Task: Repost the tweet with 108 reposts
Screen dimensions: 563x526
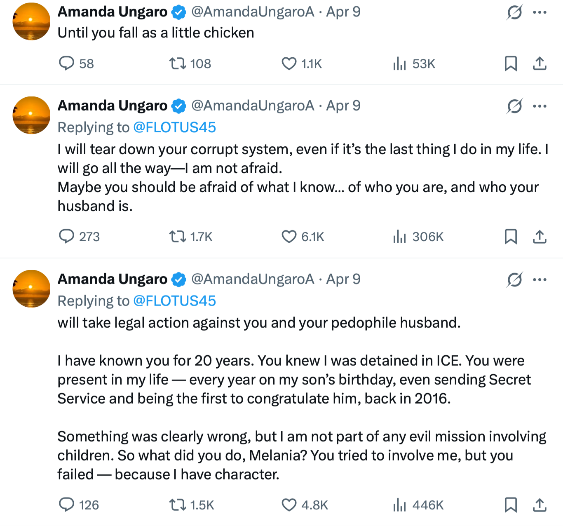Action: coord(178,63)
